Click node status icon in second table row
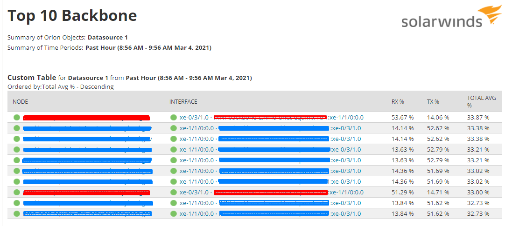Viewport: 512px width, 226px height. click(x=17, y=128)
